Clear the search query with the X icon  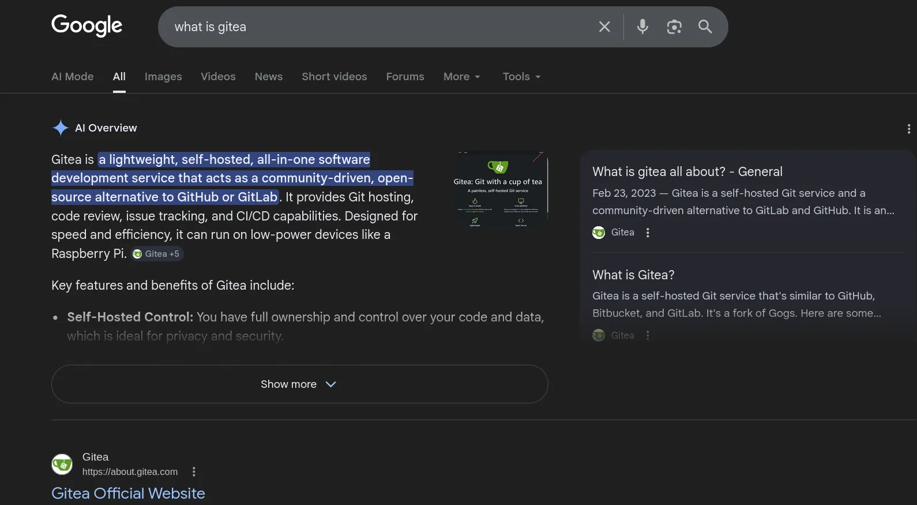tap(604, 27)
